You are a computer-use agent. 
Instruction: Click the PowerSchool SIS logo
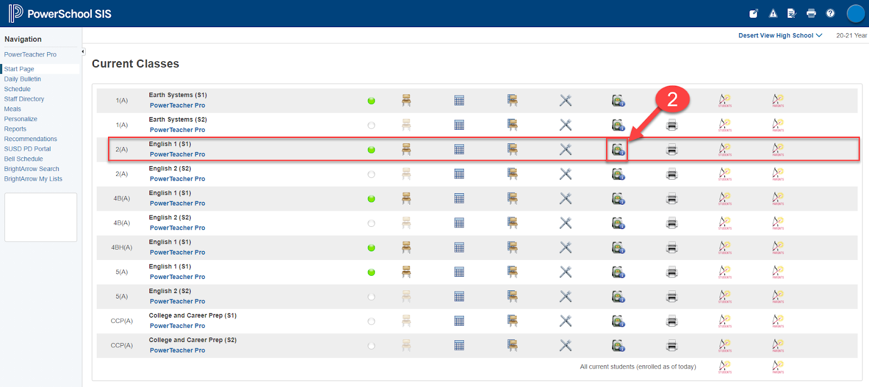[60, 14]
